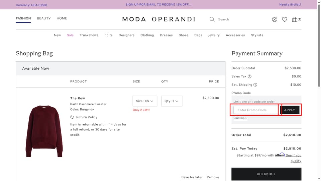Screen dimensions: 321x181
Task: Open Currency: USA (USD) selector
Action: tap(31, 5)
